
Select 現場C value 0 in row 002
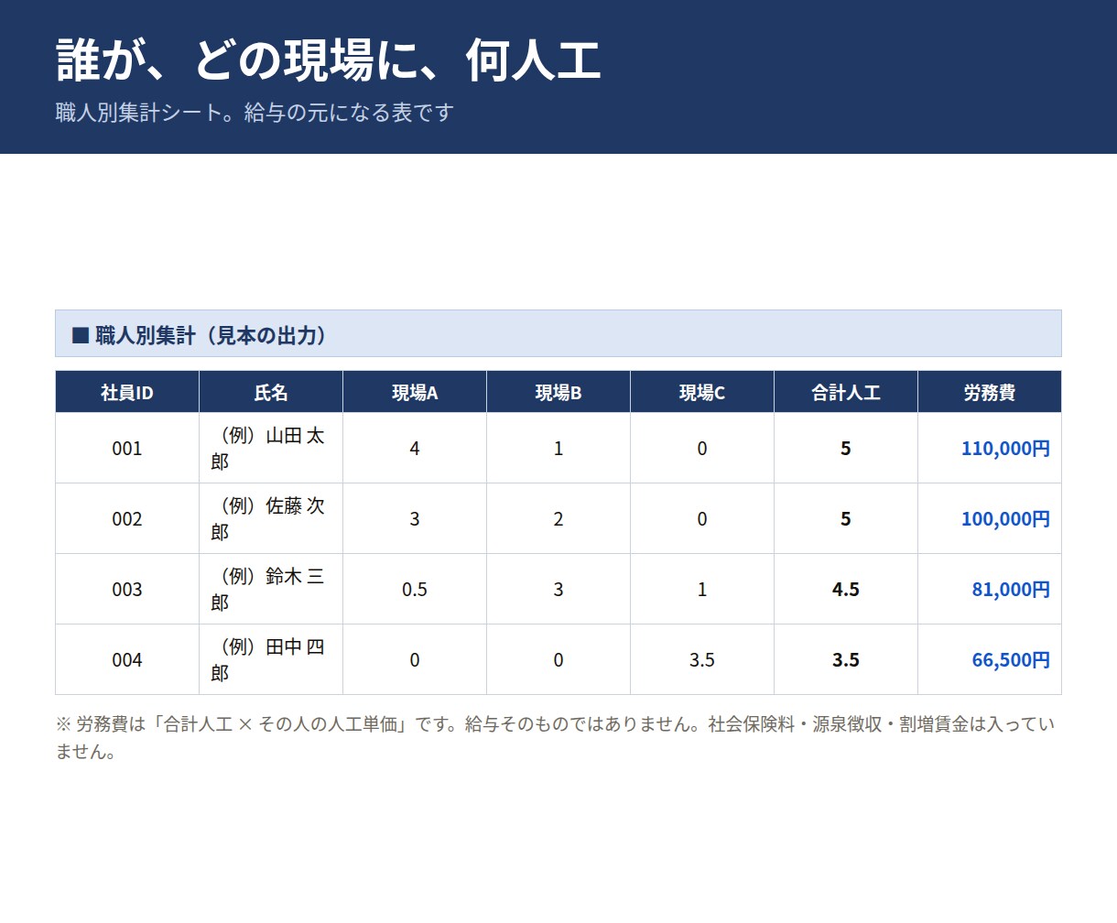pos(702,519)
